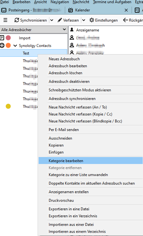Click the Kalender tab icon
This screenshot has height=236, width=143.
(x=71, y=10)
